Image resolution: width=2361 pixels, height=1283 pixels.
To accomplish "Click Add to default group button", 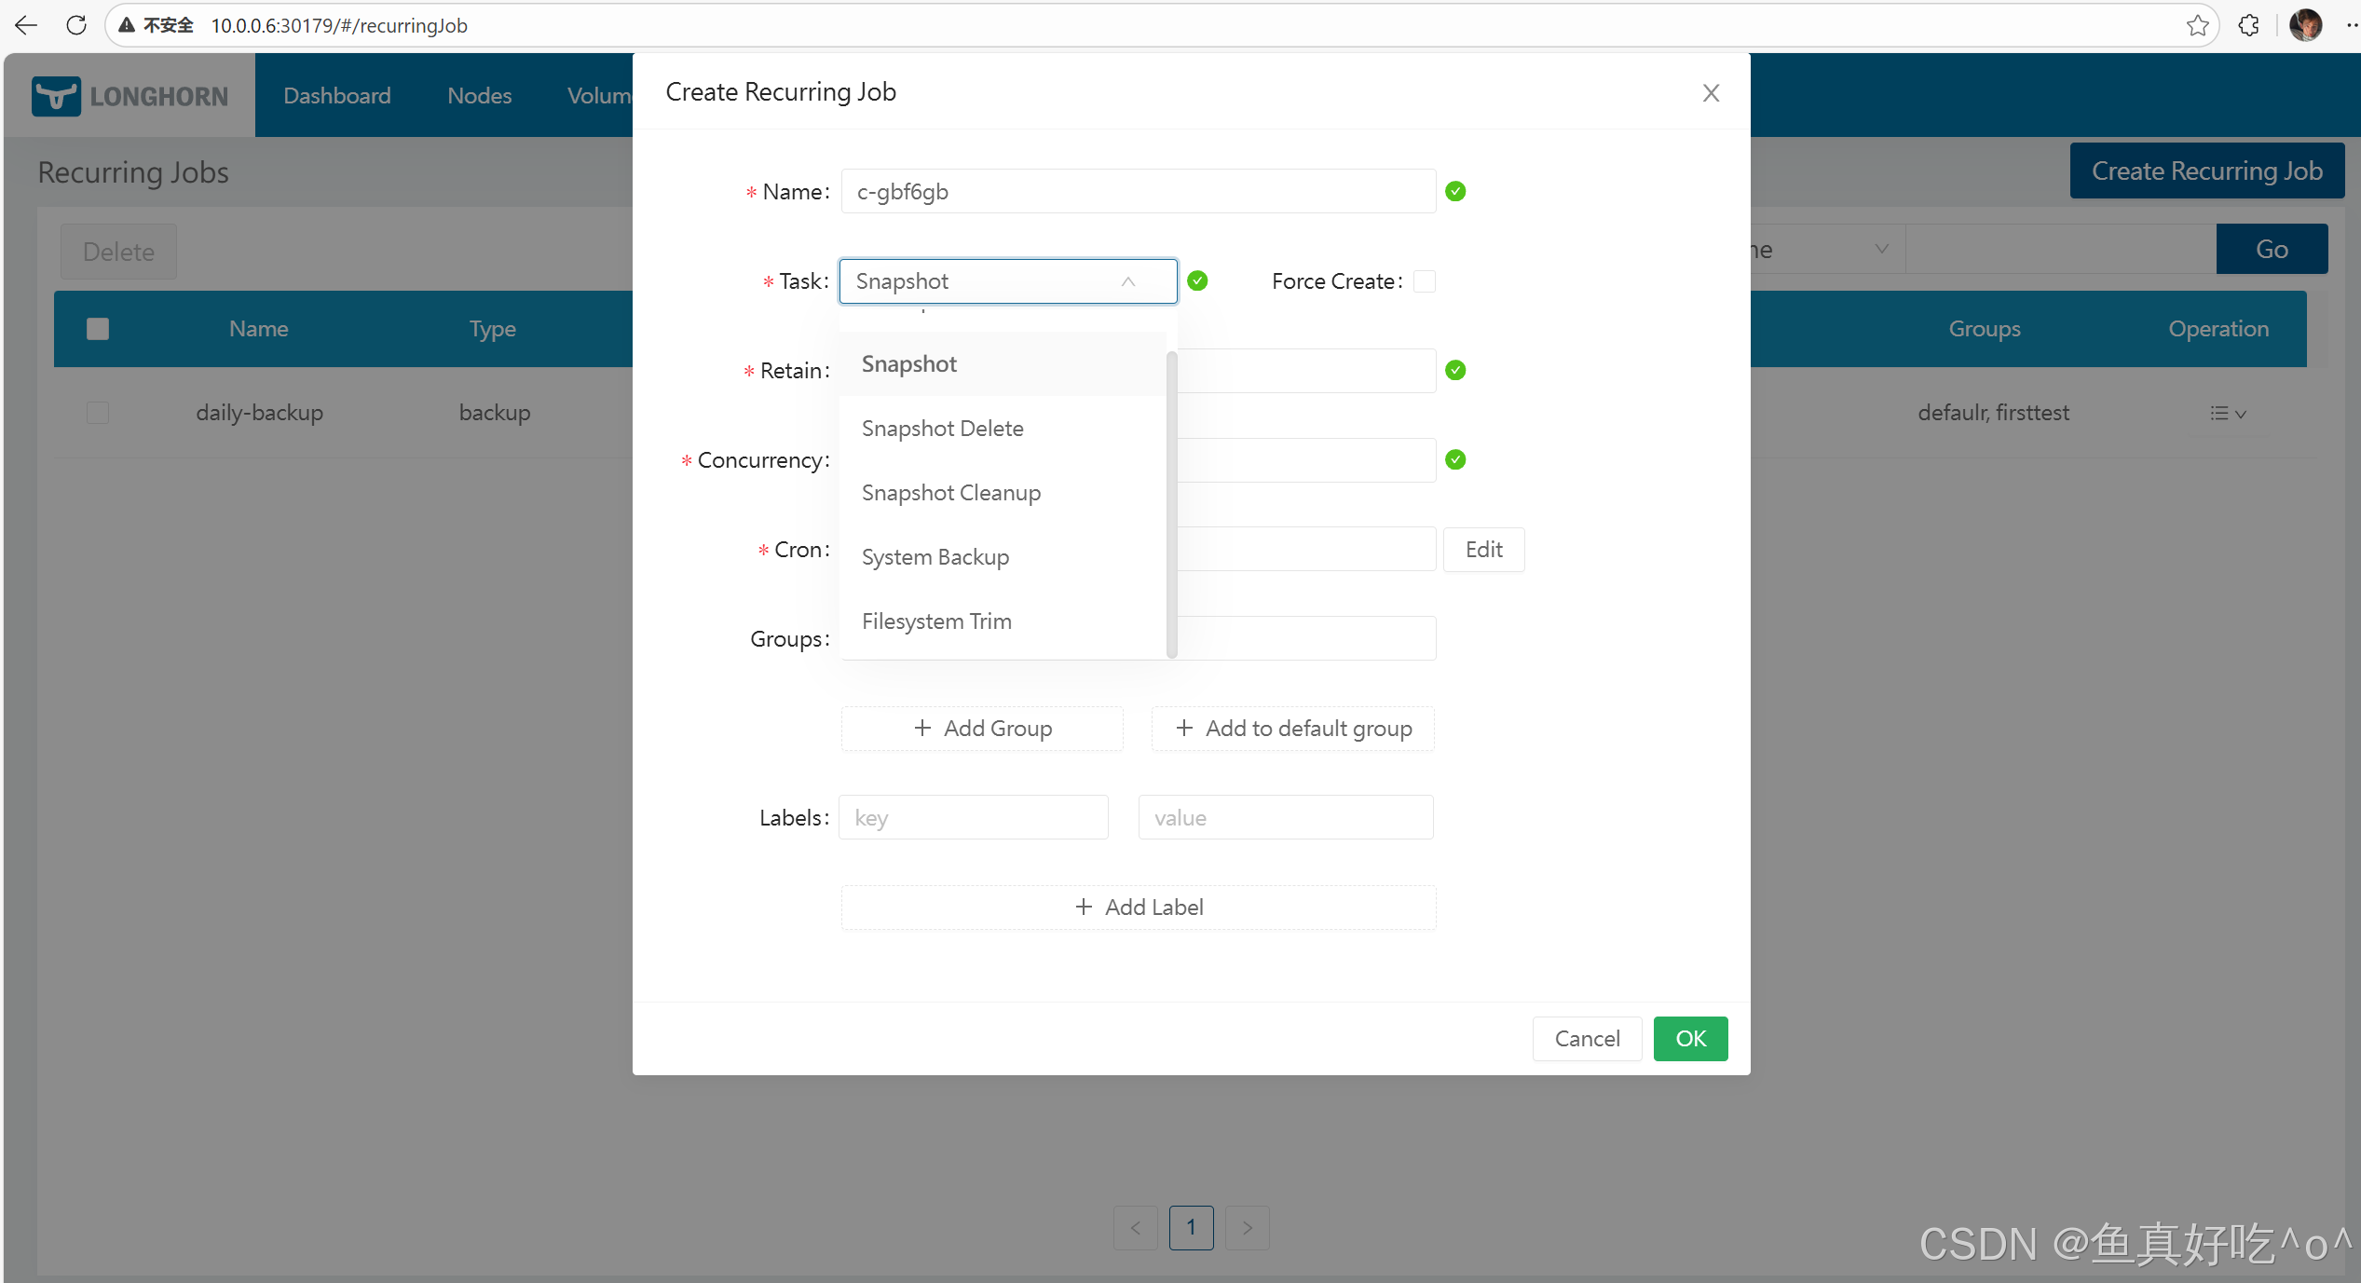I will click(1292, 729).
